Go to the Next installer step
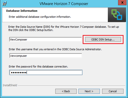The width and height of the screenshot is (128, 98). pyautogui.click(x=89, y=91)
